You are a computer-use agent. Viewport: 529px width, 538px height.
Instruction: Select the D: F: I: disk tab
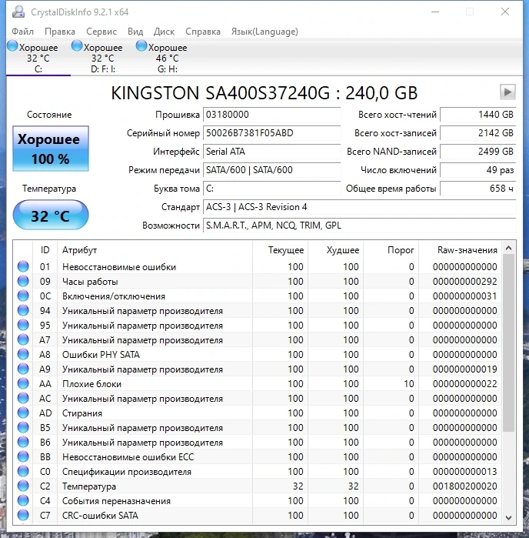pyautogui.click(x=103, y=58)
